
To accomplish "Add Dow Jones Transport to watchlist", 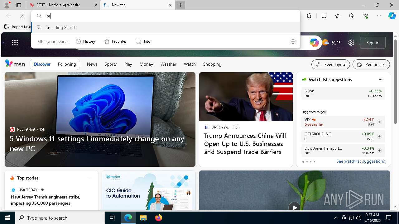I will (379, 151).
